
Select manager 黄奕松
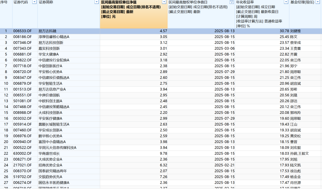coord(295,136)
